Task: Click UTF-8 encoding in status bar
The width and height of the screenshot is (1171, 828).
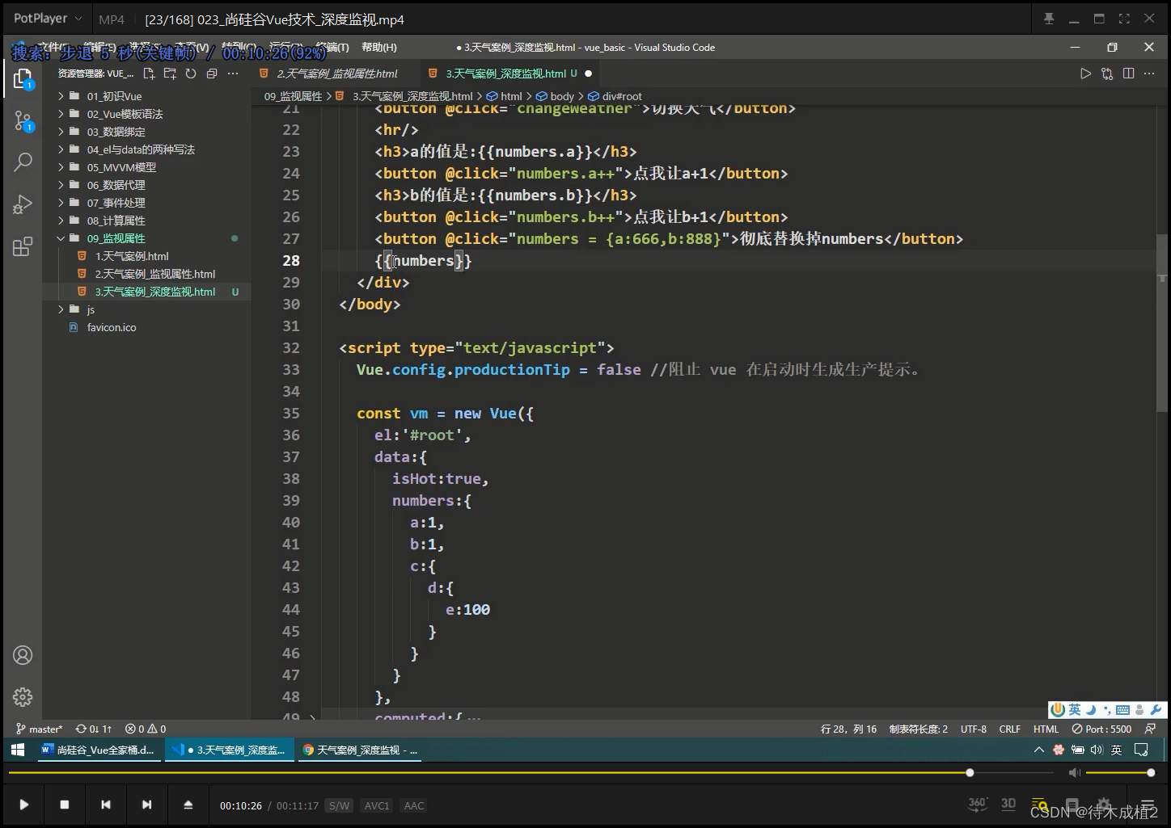Action: coord(974,729)
